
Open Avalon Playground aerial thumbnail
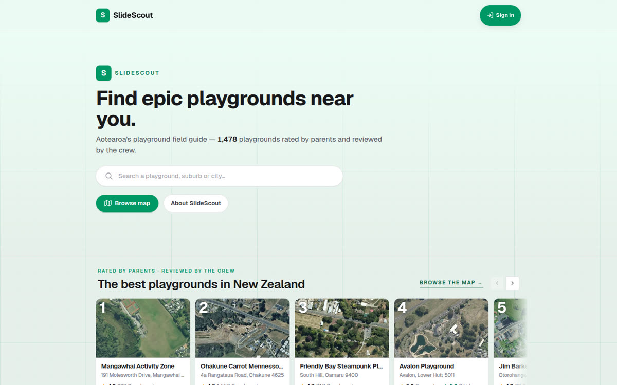click(441, 328)
